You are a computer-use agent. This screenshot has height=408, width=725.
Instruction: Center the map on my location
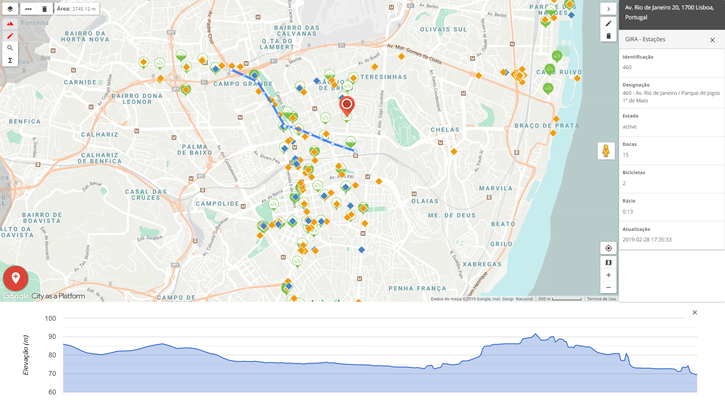pyautogui.click(x=608, y=248)
